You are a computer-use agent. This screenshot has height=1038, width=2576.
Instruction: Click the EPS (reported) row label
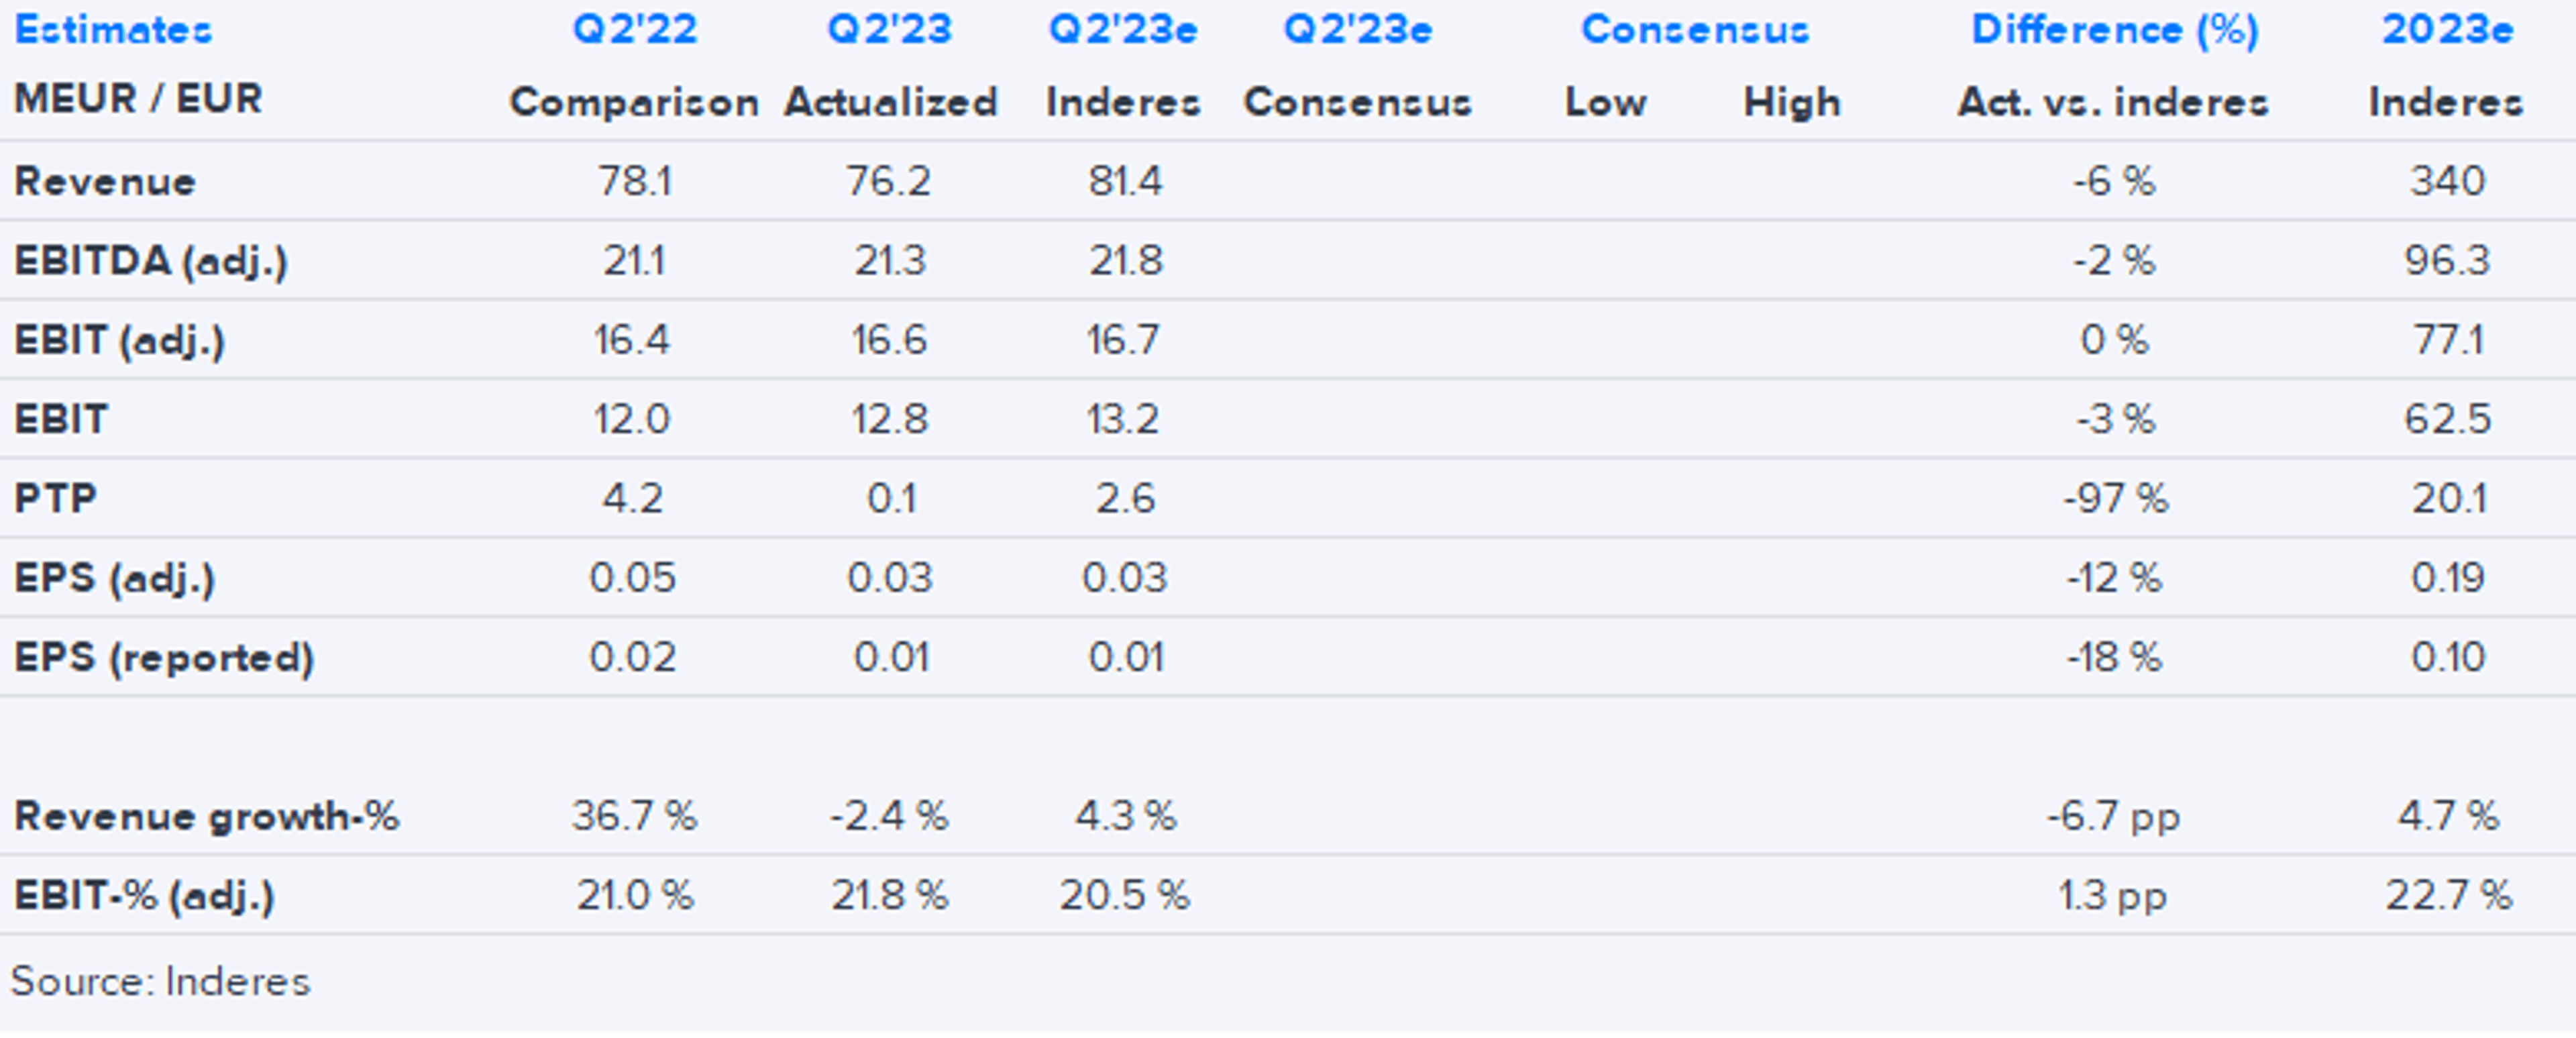point(164,657)
